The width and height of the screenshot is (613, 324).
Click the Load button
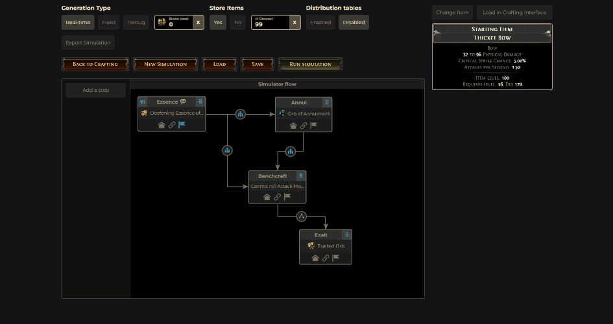point(219,64)
